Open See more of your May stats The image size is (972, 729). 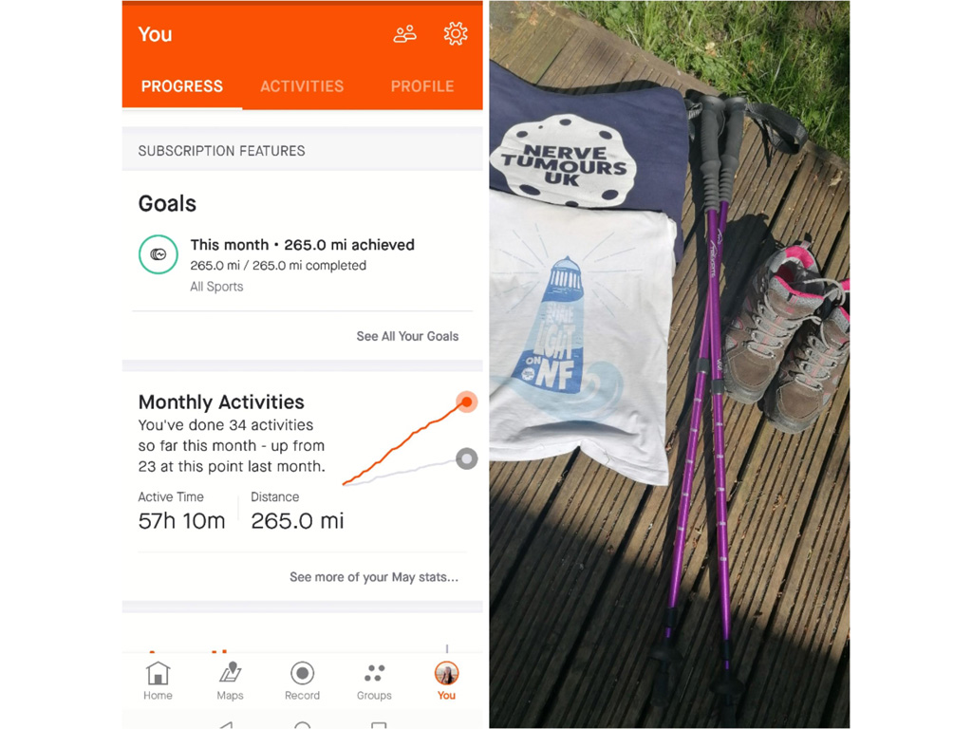coord(374,577)
